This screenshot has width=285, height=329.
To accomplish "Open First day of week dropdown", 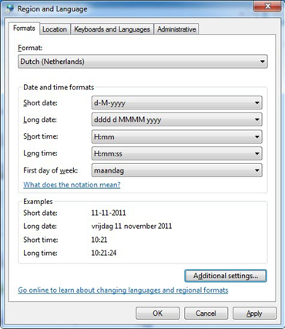I will (x=177, y=170).
